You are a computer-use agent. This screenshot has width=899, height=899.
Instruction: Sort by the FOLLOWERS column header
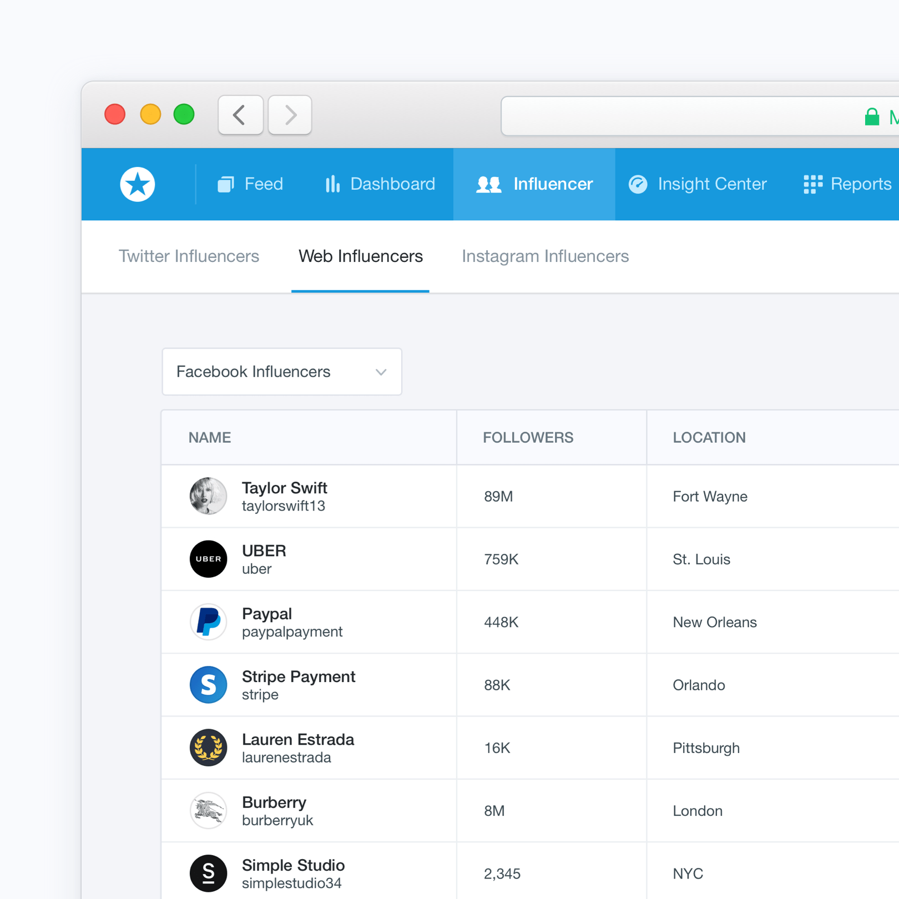(x=528, y=438)
